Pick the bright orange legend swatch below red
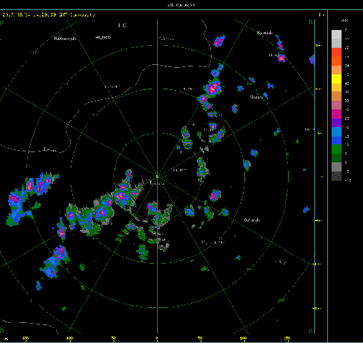Screen dimensions: 363x343 337,61
